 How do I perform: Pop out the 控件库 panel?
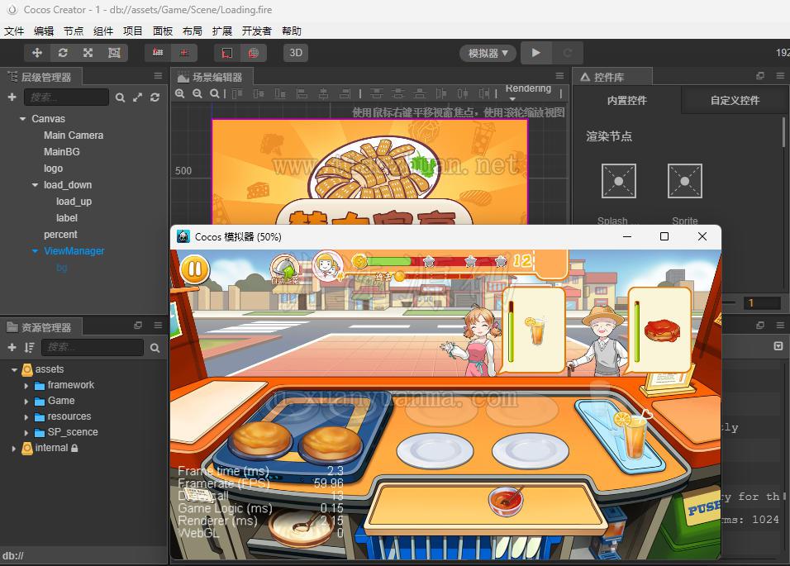(760, 76)
